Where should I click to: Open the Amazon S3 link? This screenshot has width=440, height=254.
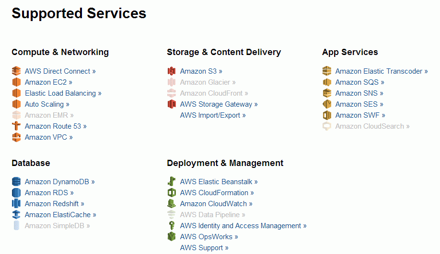(x=201, y=71)
